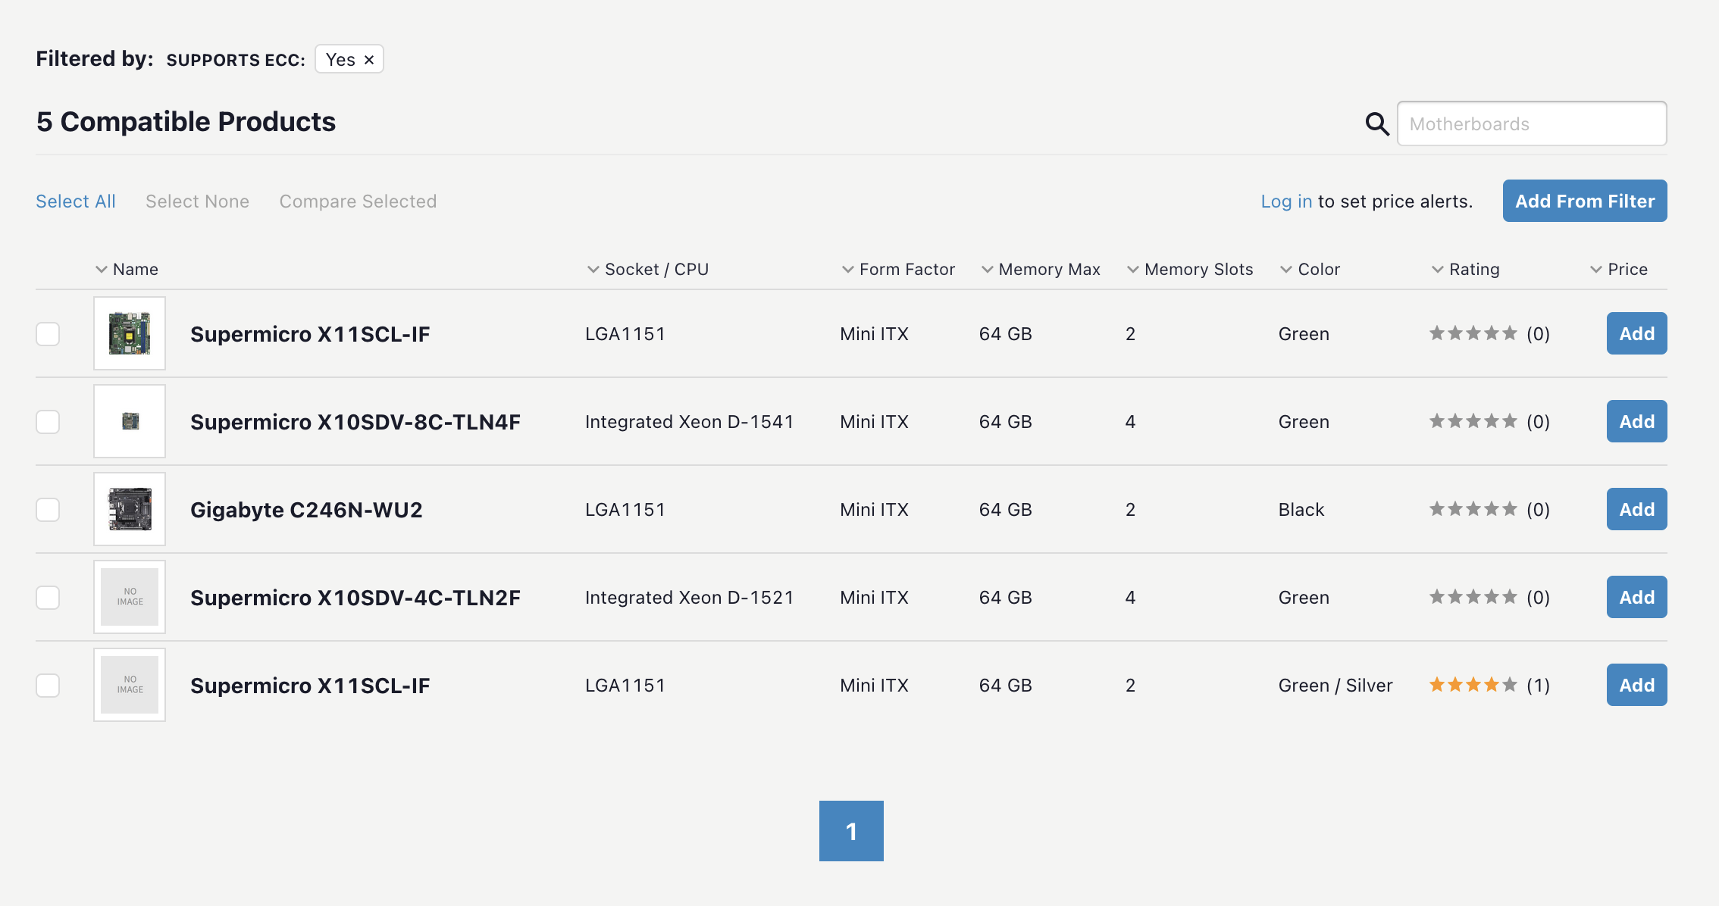
Task: Add Green / Silver X11SCL-IF to build
Action: point(1637,685)
